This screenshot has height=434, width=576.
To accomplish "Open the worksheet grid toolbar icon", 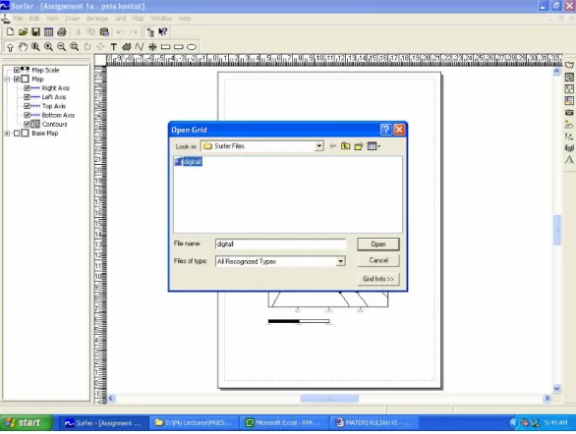I will pyautogui.click(x=48, y=32).
